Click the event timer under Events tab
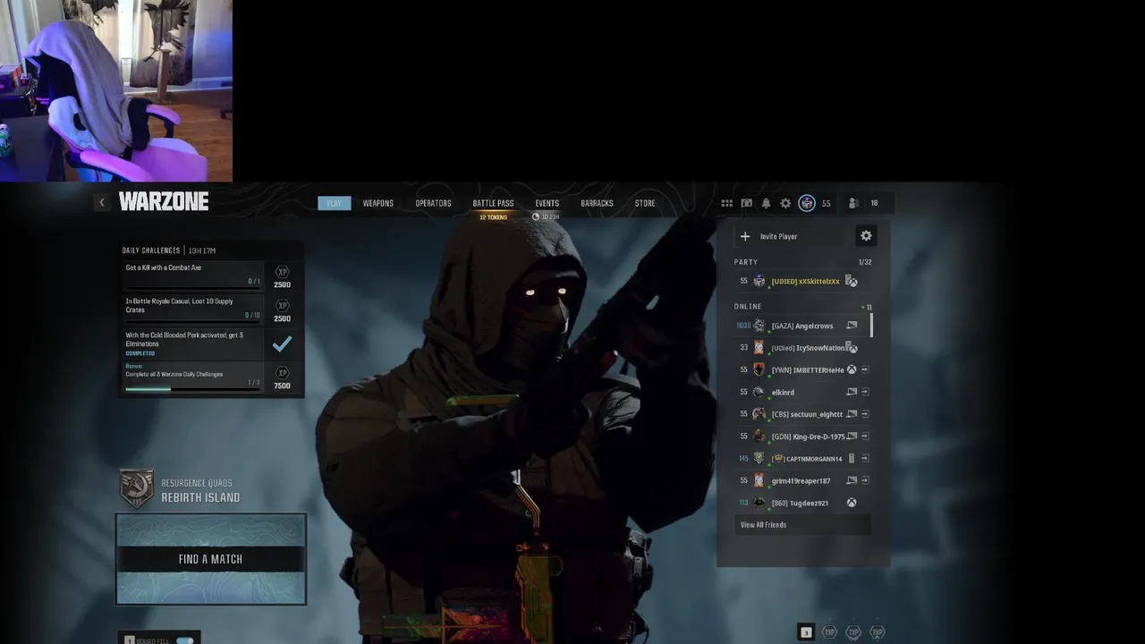 [546, 217]
